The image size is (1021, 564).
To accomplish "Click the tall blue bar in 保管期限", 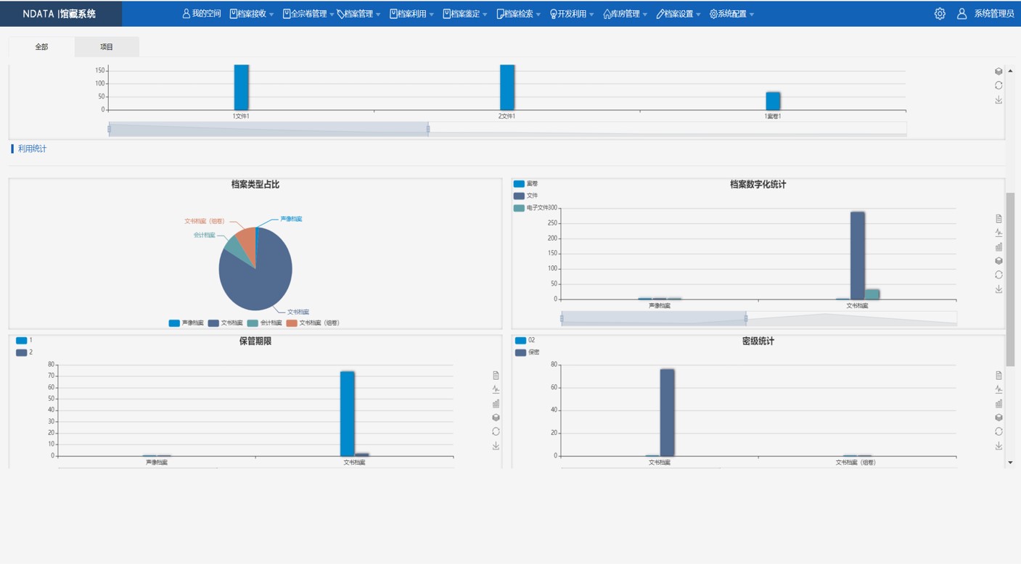I will [348, 413].
